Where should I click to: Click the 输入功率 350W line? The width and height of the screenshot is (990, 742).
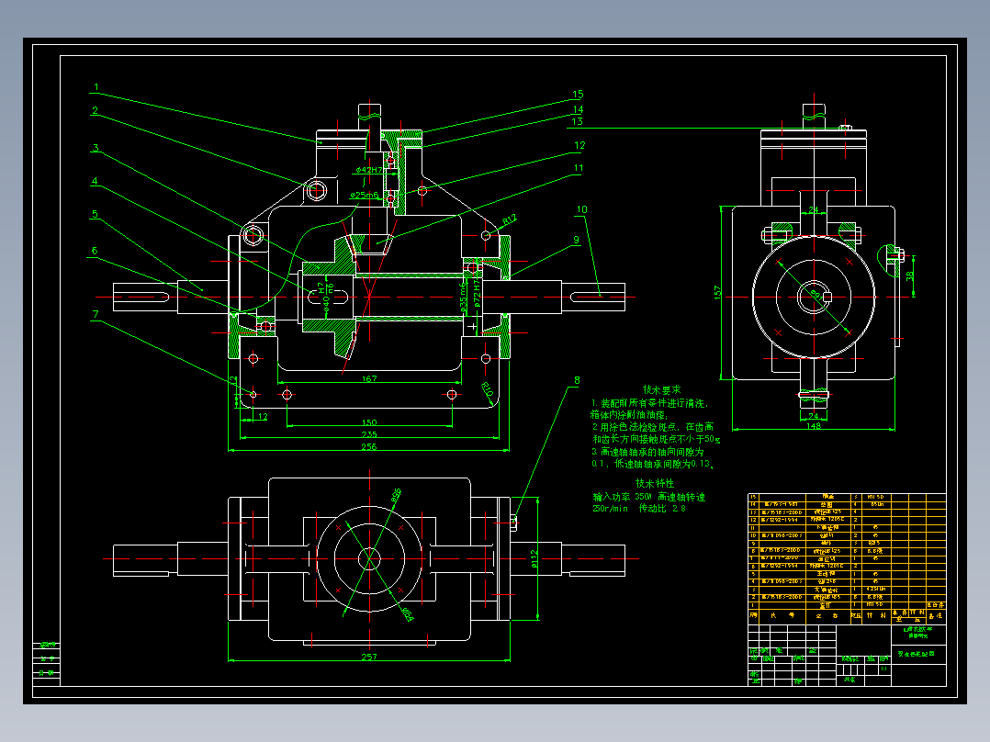point(648,497)
